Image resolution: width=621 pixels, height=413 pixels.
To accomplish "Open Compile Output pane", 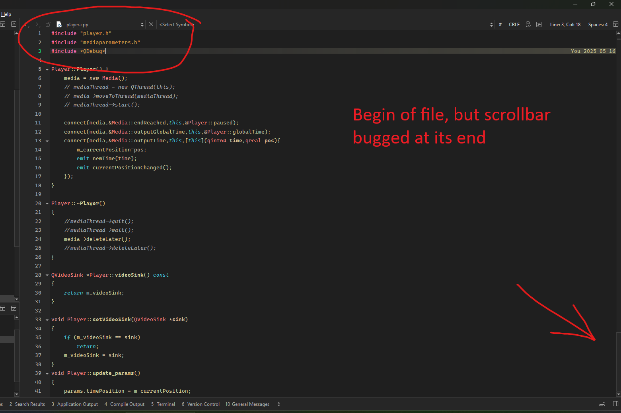I will pos(125,404).
